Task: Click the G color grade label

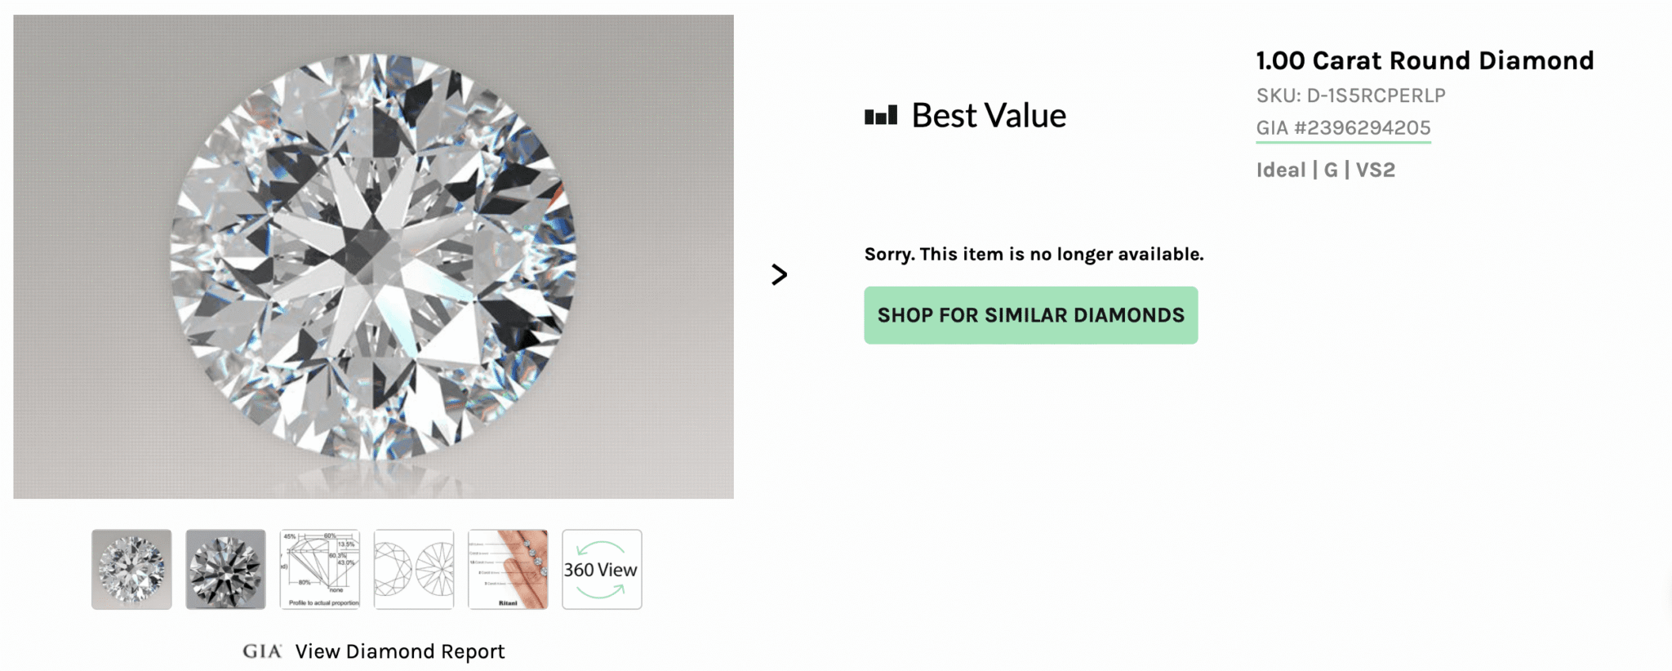Action: click(x=1331, y=170)
